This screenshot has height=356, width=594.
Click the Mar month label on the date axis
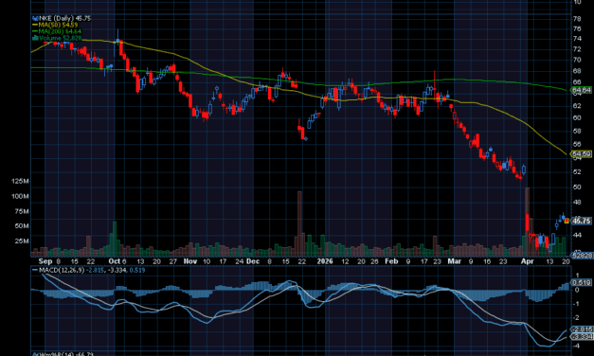[454, 261]
